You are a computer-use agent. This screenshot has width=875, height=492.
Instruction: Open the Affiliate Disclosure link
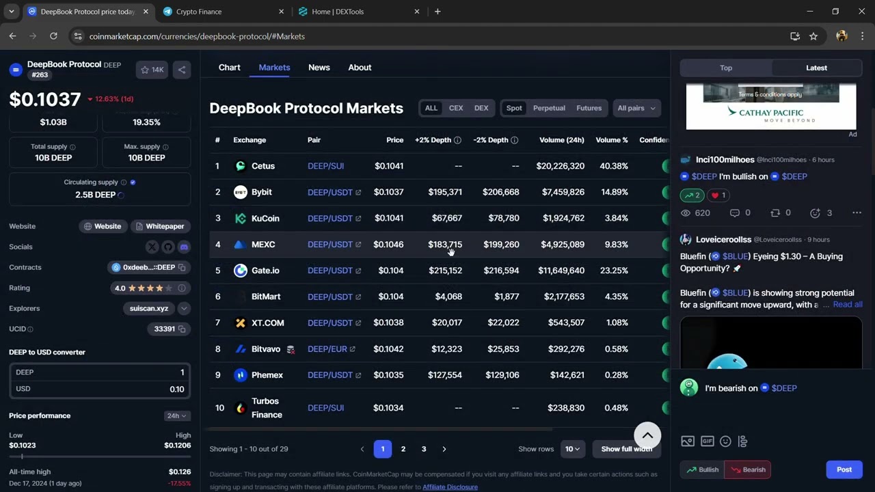(450, 487)
